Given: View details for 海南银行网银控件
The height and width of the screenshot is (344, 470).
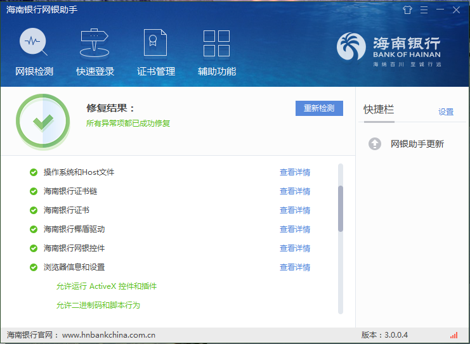Looking at the screenshot, I should (295, 248).
